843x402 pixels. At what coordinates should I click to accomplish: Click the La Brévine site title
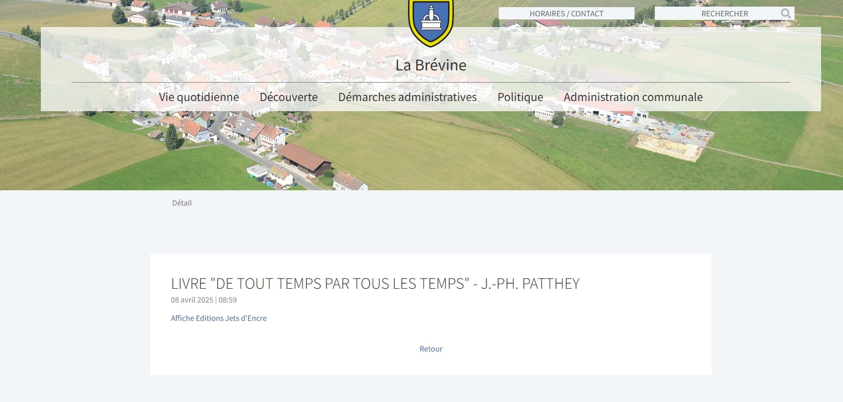click(431, 65)
